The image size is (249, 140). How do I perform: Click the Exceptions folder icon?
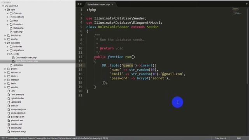coord(11,17)
